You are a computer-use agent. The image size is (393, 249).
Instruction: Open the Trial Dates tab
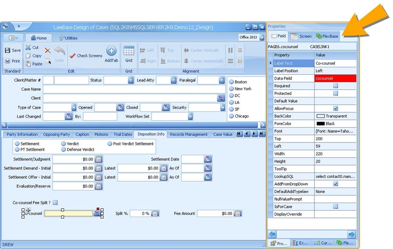[x=123, y=135]
